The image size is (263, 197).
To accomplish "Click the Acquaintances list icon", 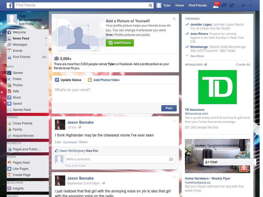I will pyautogui.click(x=9, y=136).
